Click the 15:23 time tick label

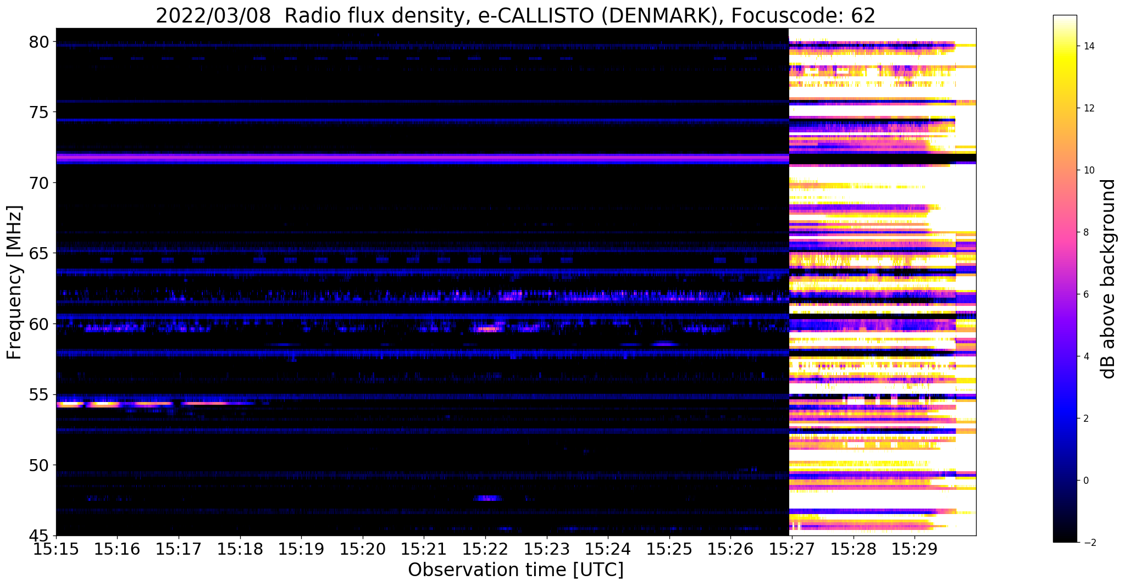pyautogui.click(x=546, y=548)
